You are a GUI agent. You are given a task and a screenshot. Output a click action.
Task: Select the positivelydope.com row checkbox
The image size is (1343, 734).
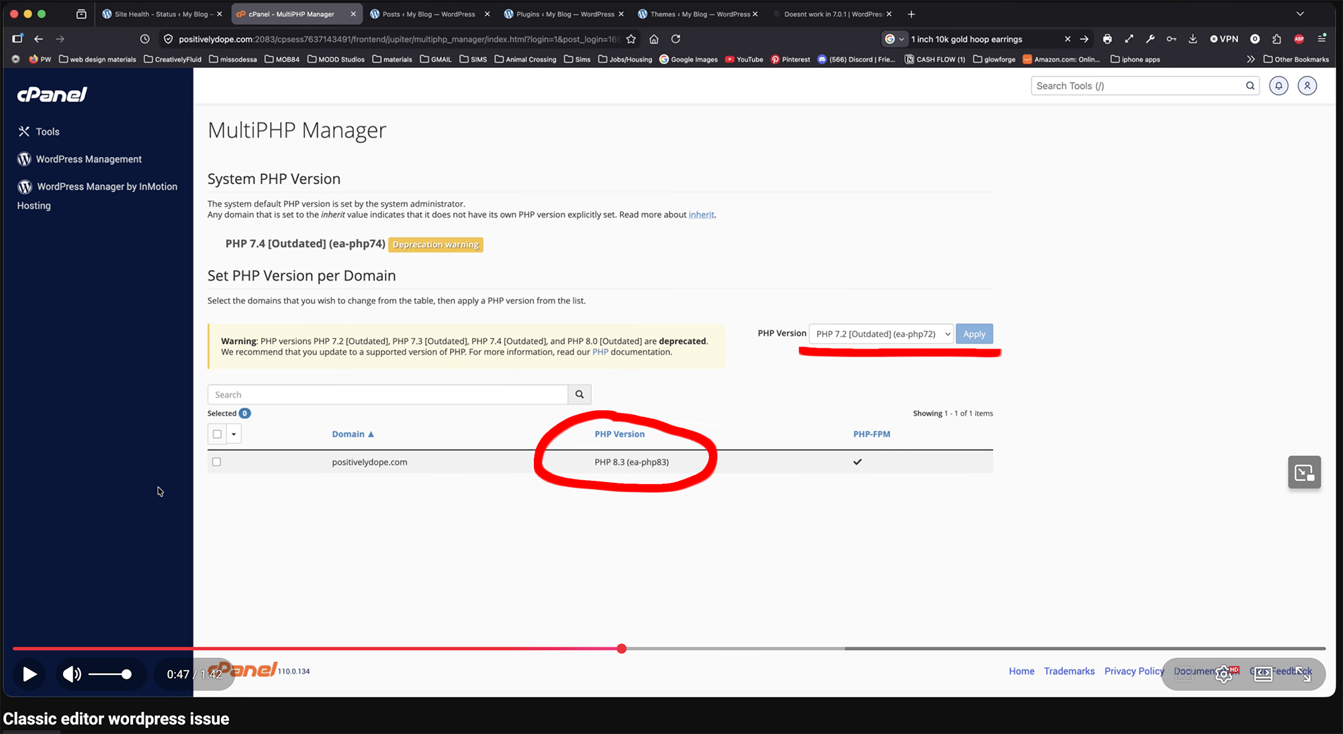coord(216,462)
